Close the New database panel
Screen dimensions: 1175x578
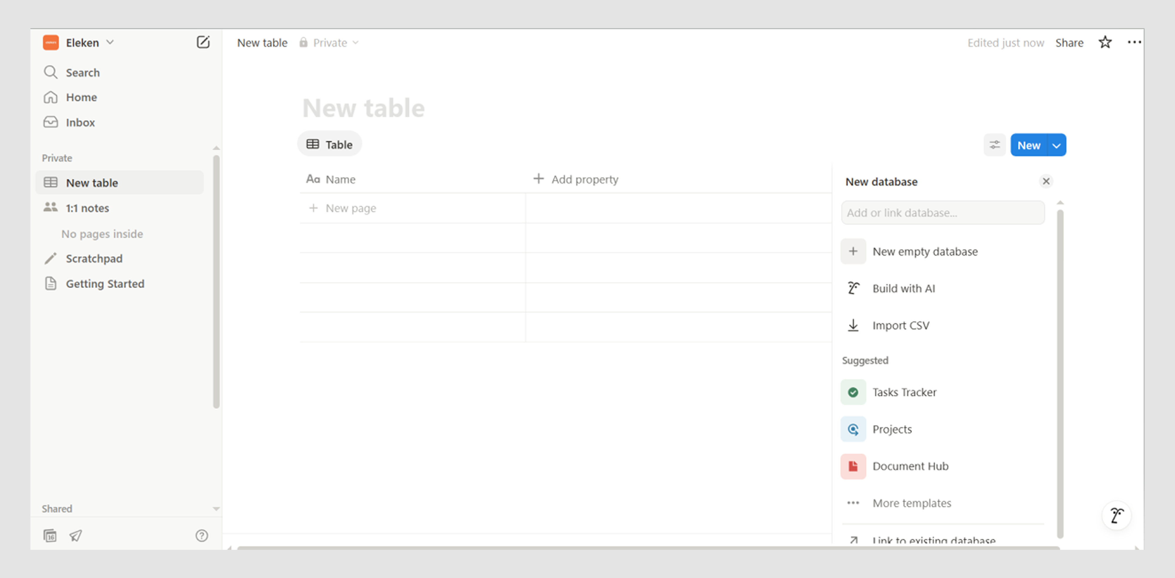tap(1046, 181)
